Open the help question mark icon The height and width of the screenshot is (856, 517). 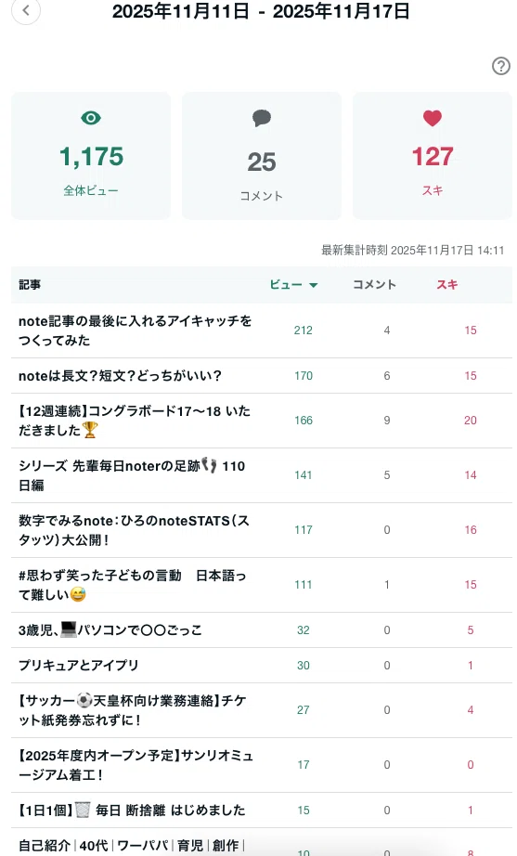(x=500, y=66)
